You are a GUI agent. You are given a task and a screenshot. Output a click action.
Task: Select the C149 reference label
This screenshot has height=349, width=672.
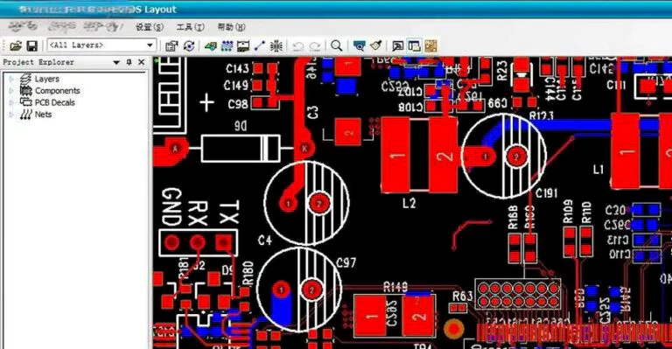click(236, 86)
